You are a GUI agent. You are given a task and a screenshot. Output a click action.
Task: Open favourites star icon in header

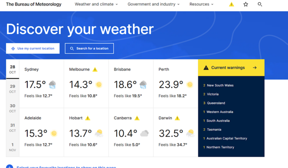point(246,4)
